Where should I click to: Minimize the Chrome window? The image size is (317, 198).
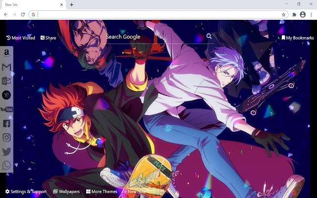(x=287, y=4)
